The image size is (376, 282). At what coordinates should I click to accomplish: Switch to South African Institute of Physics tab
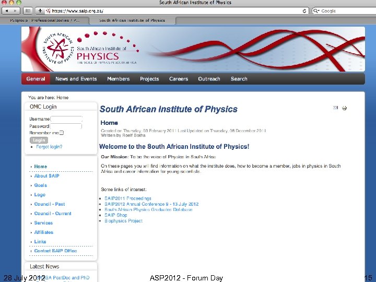point(132,20)
